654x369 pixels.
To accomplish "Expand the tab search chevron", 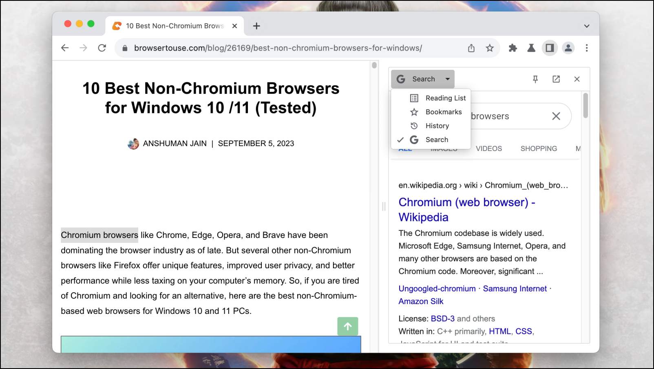I will (587, 26).
